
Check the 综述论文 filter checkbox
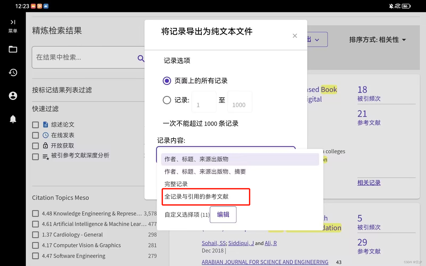[x=35, y=125]
